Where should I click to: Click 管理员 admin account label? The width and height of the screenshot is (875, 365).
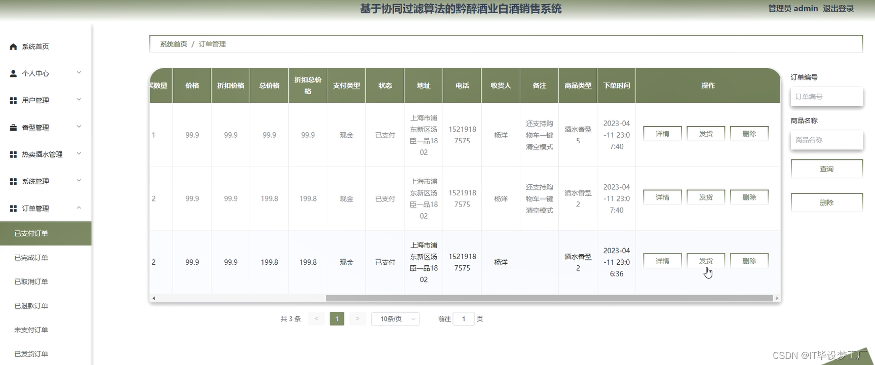coord(793,9)
